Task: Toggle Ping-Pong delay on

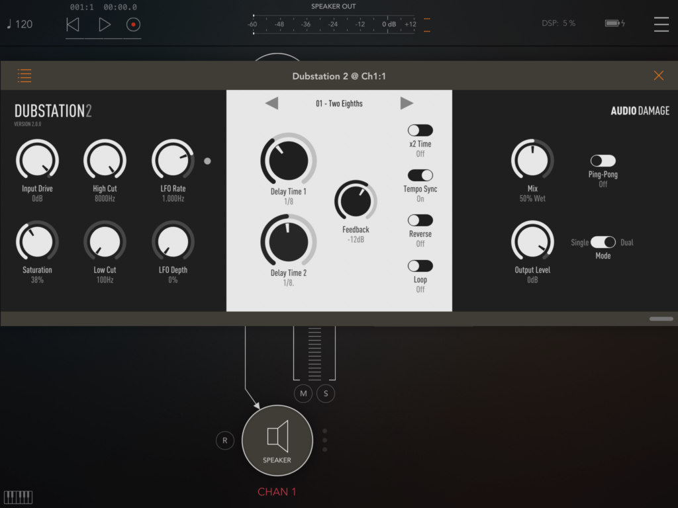Action: [603, 161]
